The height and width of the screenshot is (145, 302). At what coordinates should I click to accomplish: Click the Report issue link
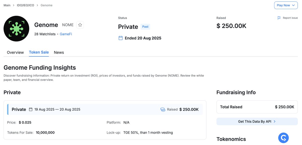pos(290,18)
